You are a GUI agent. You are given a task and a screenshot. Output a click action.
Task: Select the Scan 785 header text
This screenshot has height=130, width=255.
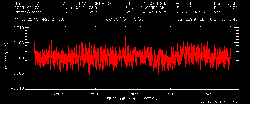pos(29,3)
